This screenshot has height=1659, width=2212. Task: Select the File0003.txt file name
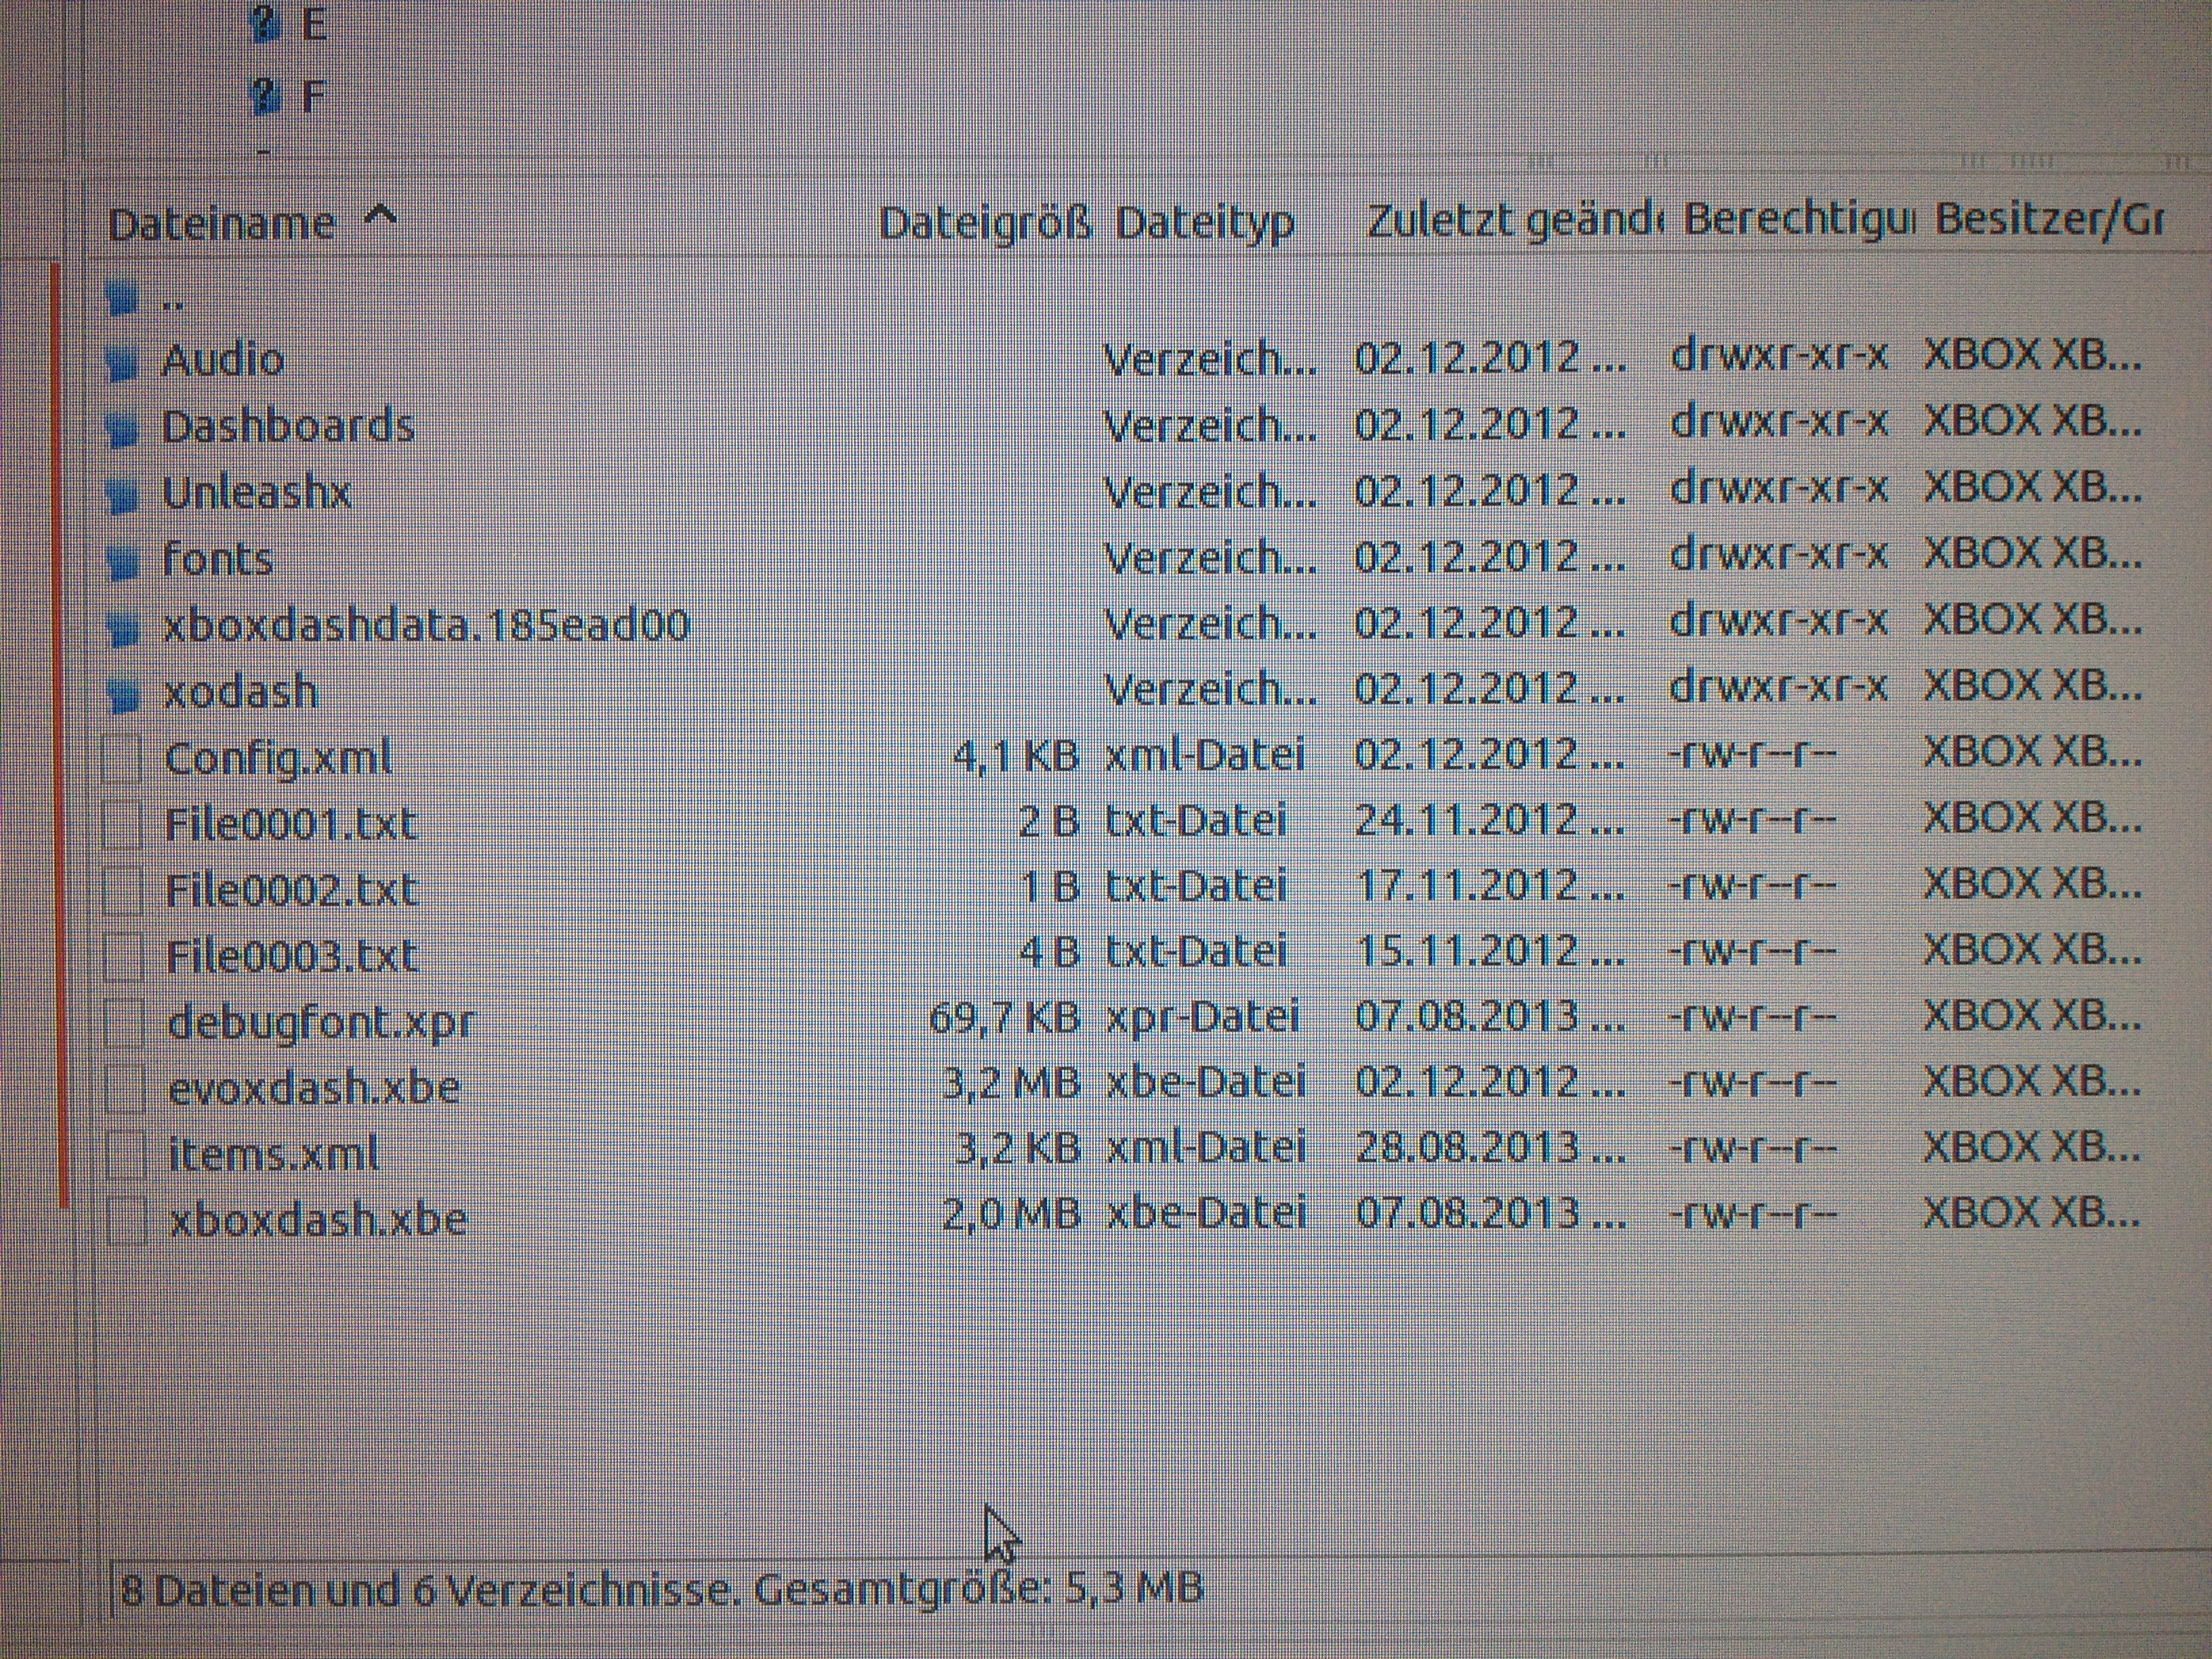tap(292, 956)
